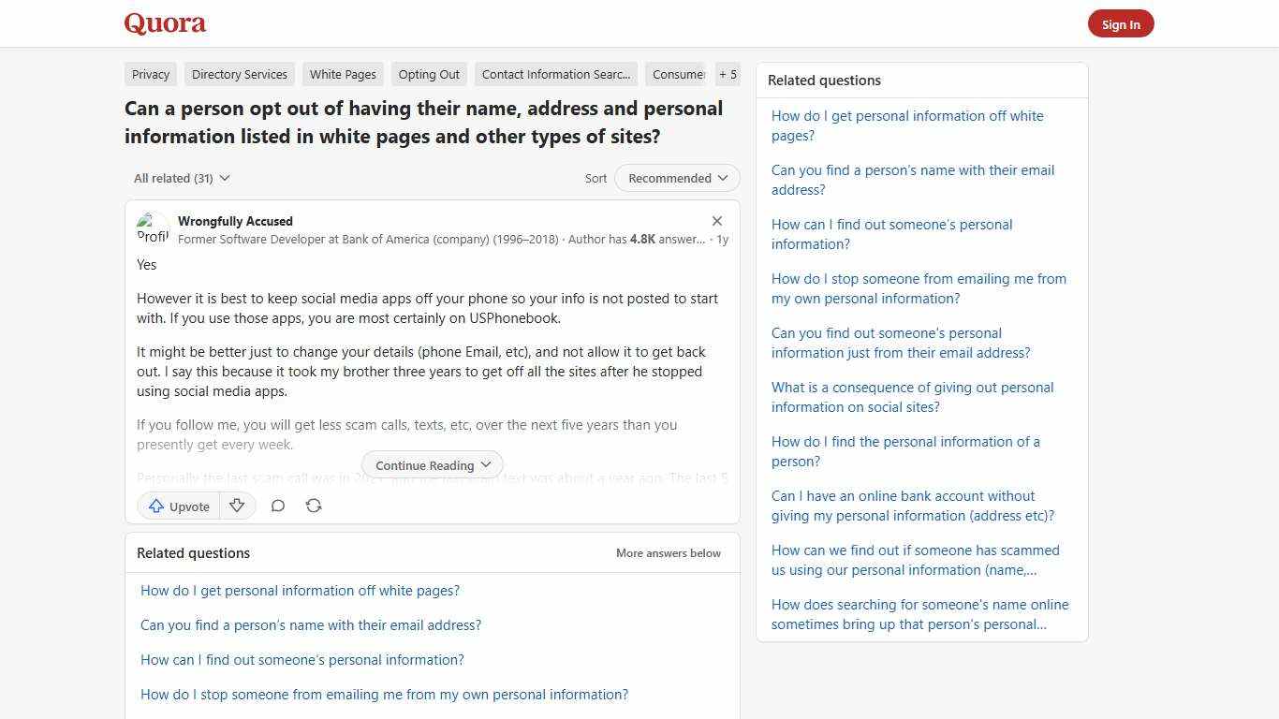The image size is (1279, 719).
Task: Select the Directory Services topic
Action: point(240,74)
